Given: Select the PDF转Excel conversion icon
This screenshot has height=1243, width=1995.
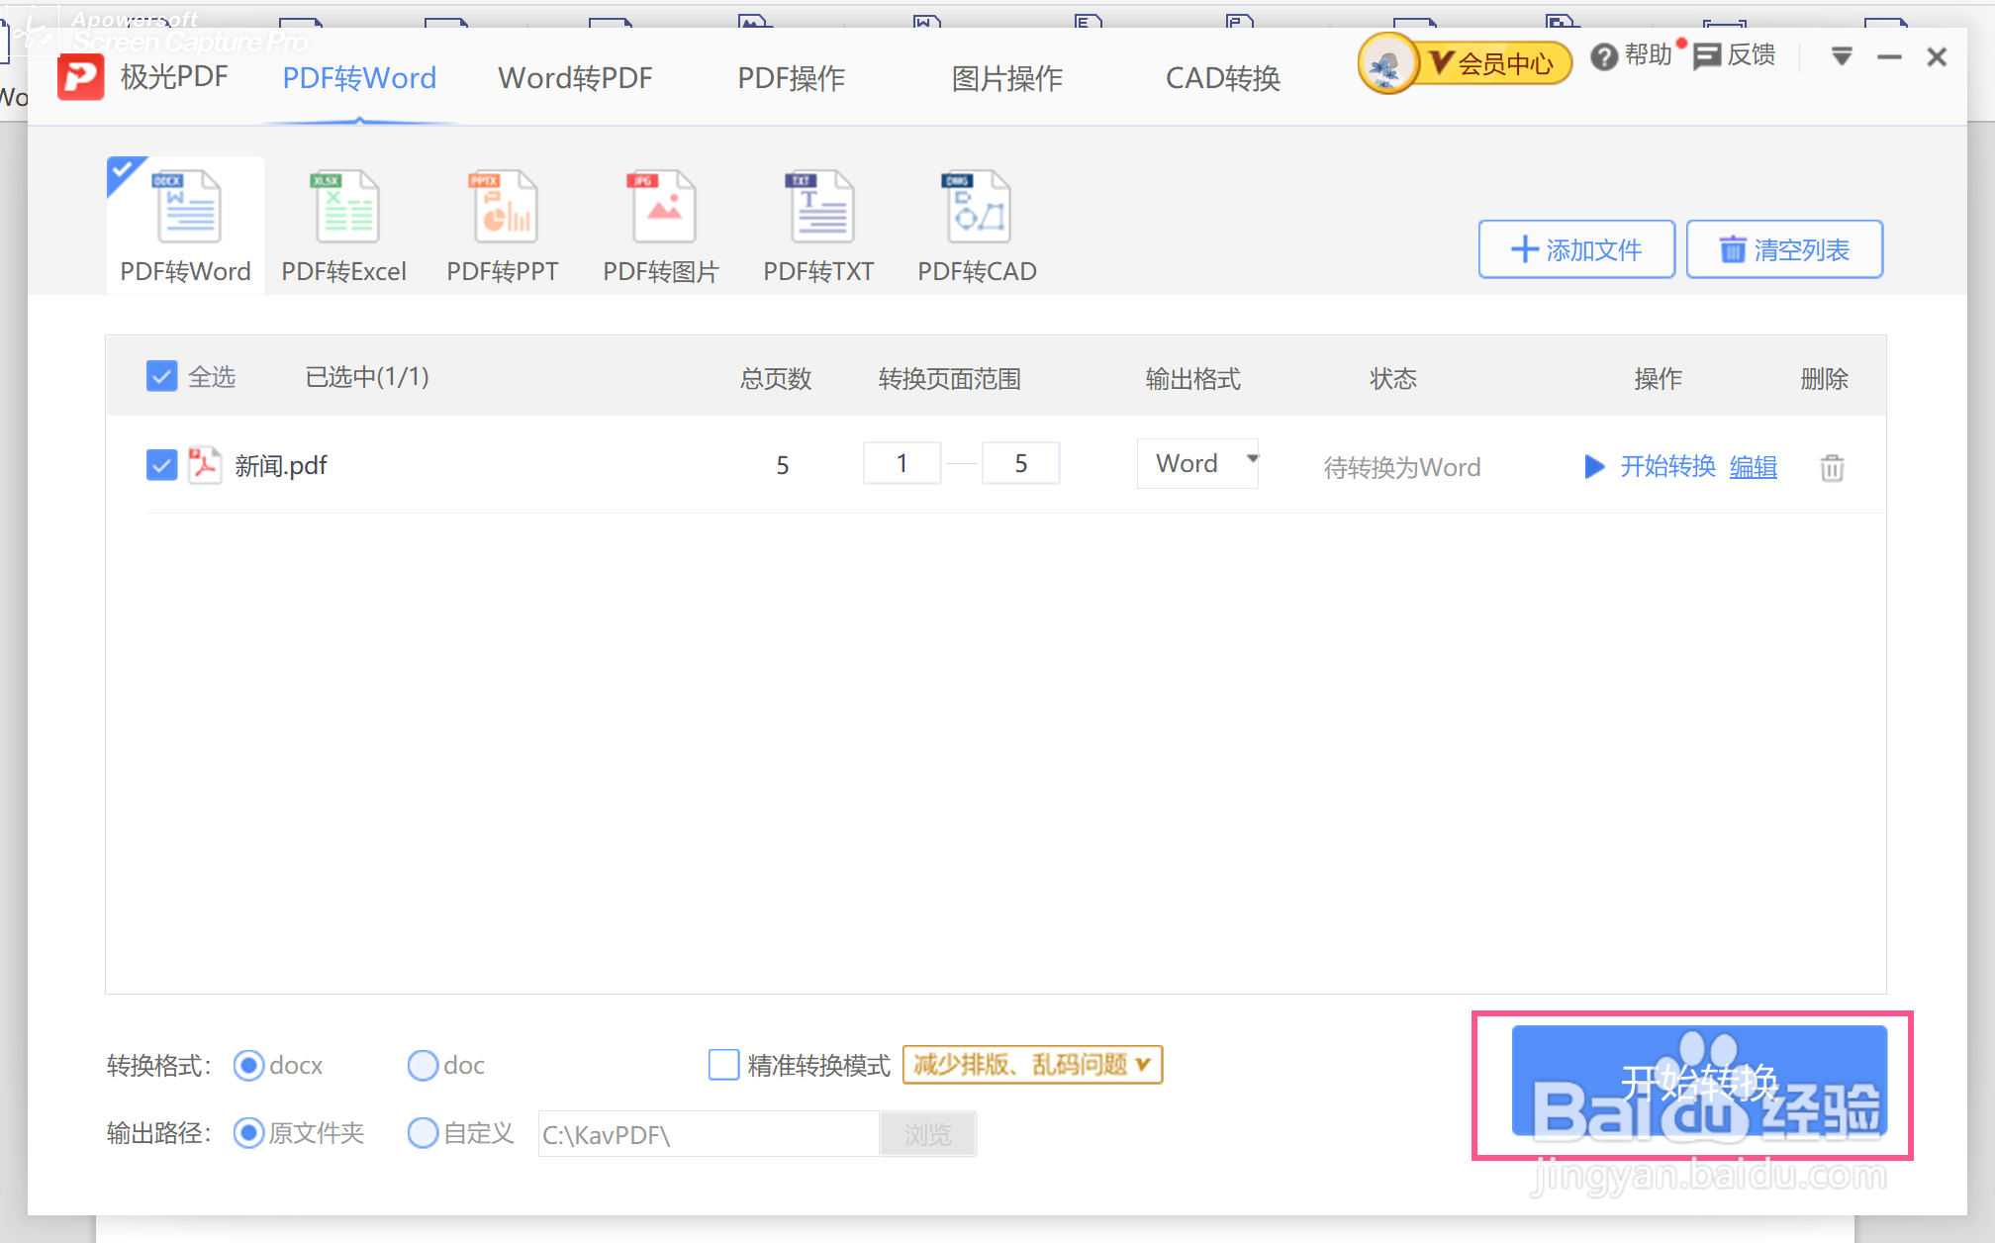Looking at the screenshot, I should [344, 210].
